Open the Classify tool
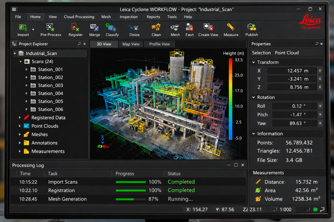 point(112,30)
